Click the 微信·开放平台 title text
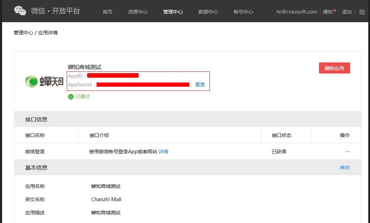 coord(56,11)
